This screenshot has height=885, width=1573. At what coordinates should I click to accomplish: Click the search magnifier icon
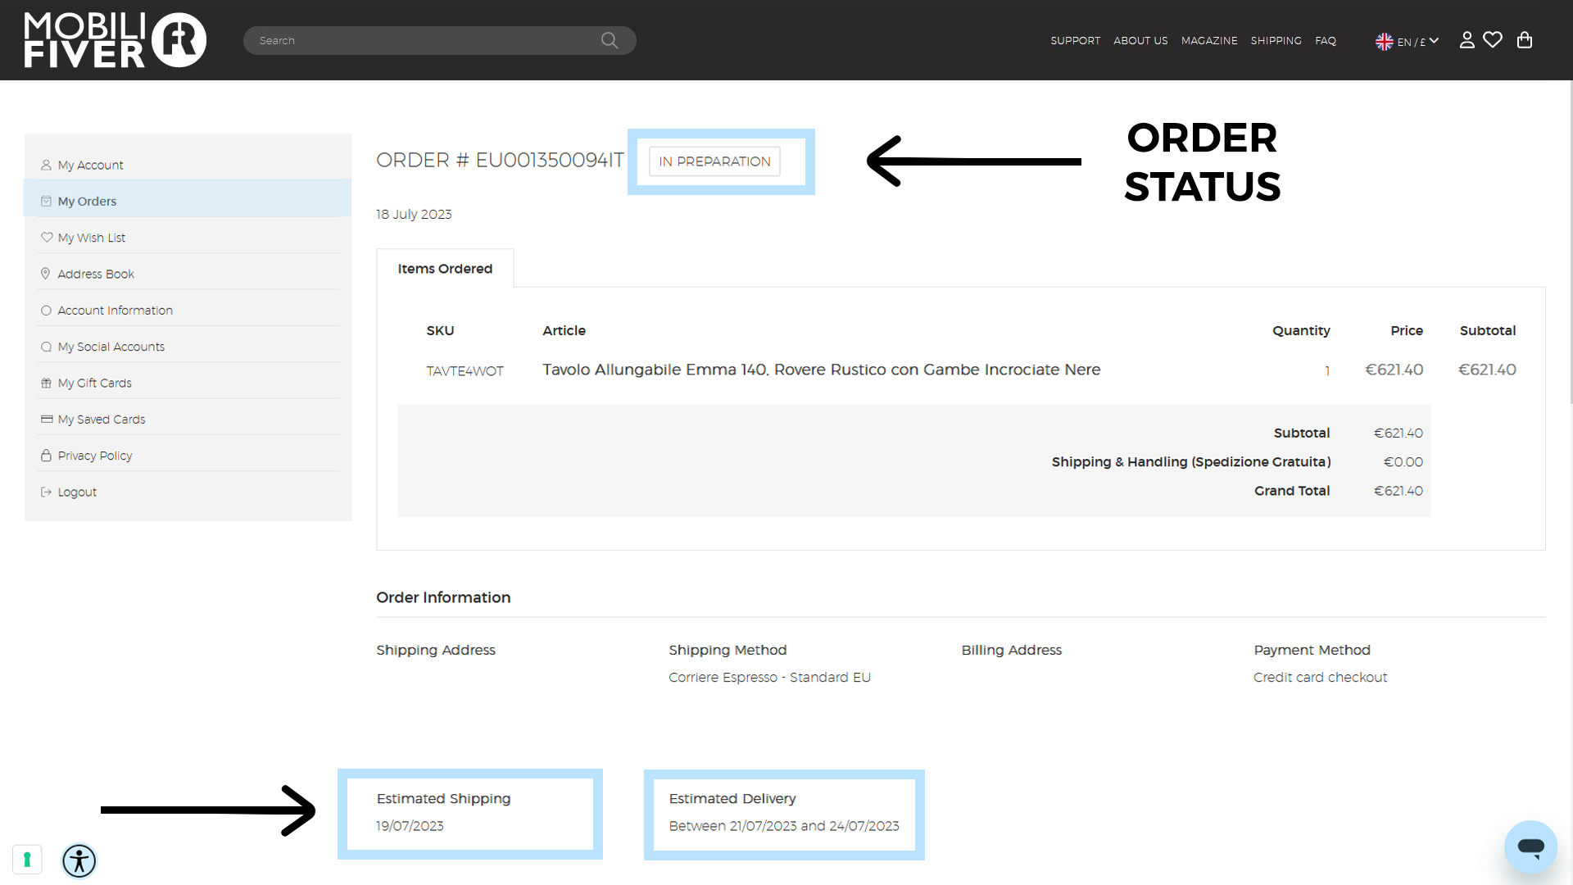point(609,39)
